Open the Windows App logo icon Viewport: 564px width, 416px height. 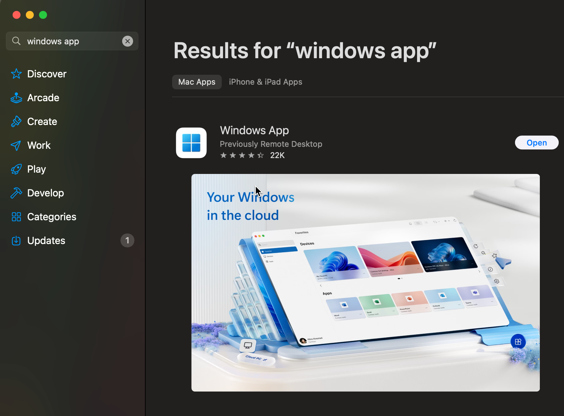tap(191, 143)
